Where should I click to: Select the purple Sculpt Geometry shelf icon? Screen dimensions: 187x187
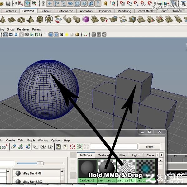click(86, 19)
